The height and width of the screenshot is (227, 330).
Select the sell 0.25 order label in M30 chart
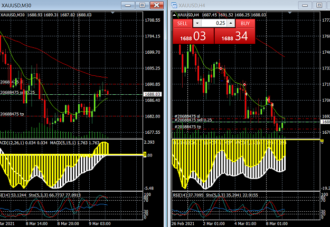click(17, 92)
